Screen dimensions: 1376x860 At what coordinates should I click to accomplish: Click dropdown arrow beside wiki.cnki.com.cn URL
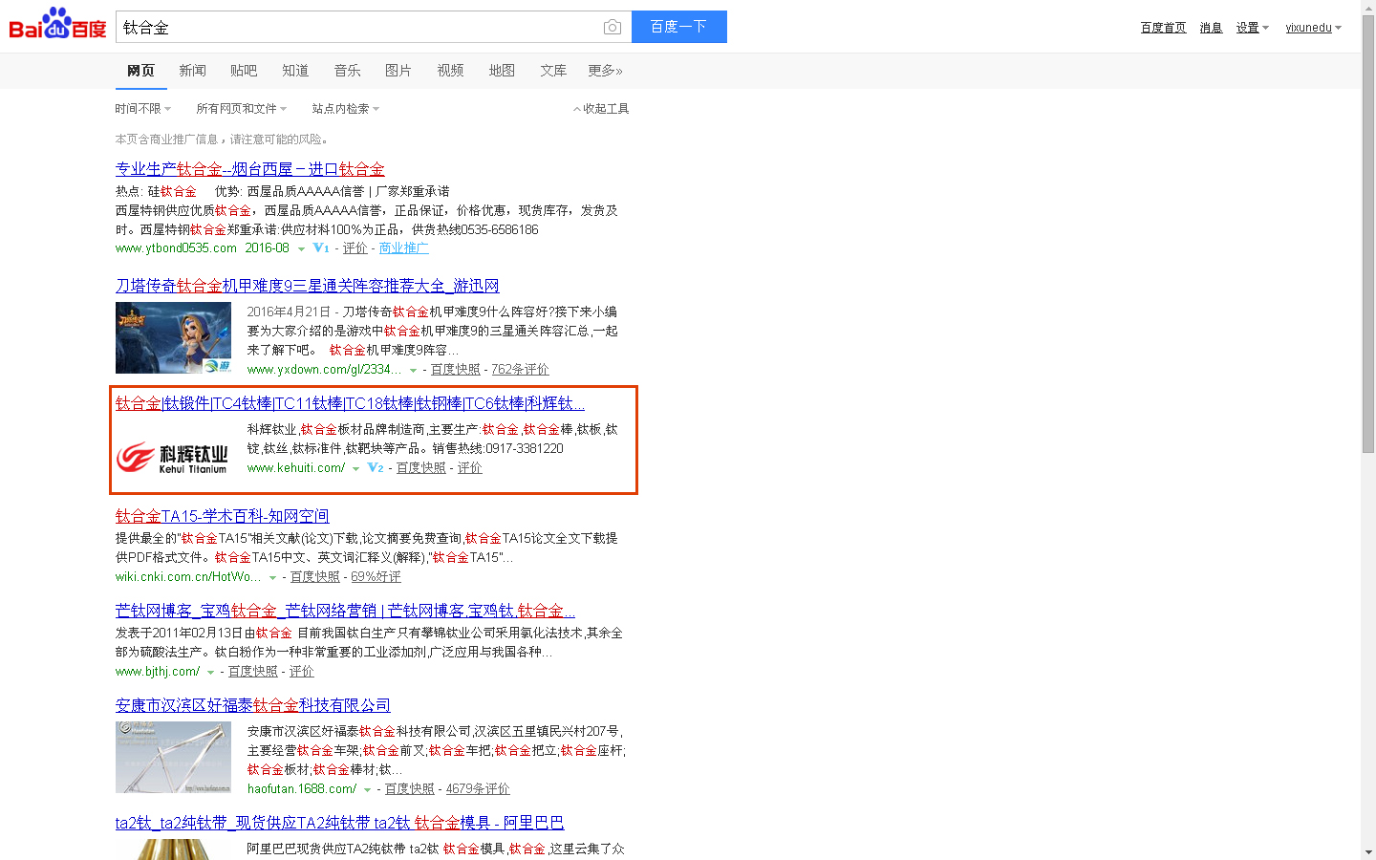(272, 578)
